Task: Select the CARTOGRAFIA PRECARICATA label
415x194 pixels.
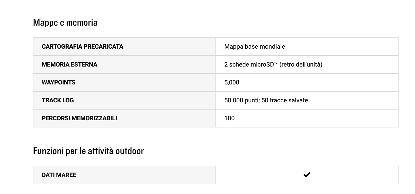Action: (83, 47)
